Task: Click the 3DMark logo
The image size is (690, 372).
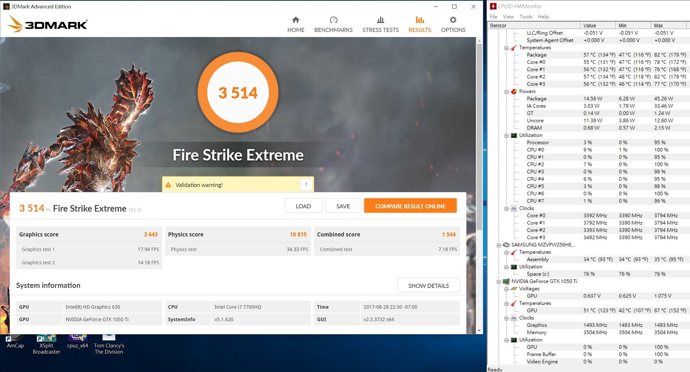Action: [x=47, y=24]
